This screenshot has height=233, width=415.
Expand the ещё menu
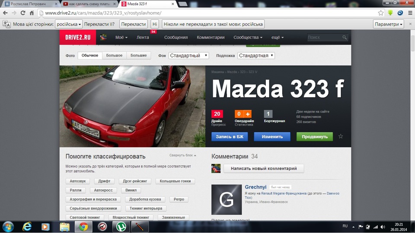[x=278, y=37]
